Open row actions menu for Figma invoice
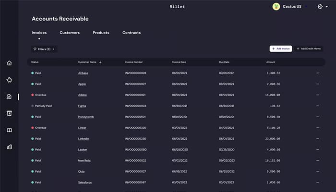The image size is (336, 192). (318, 106)
